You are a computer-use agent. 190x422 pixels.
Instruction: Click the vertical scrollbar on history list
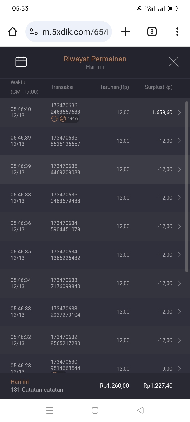click(x=187, y=187)
